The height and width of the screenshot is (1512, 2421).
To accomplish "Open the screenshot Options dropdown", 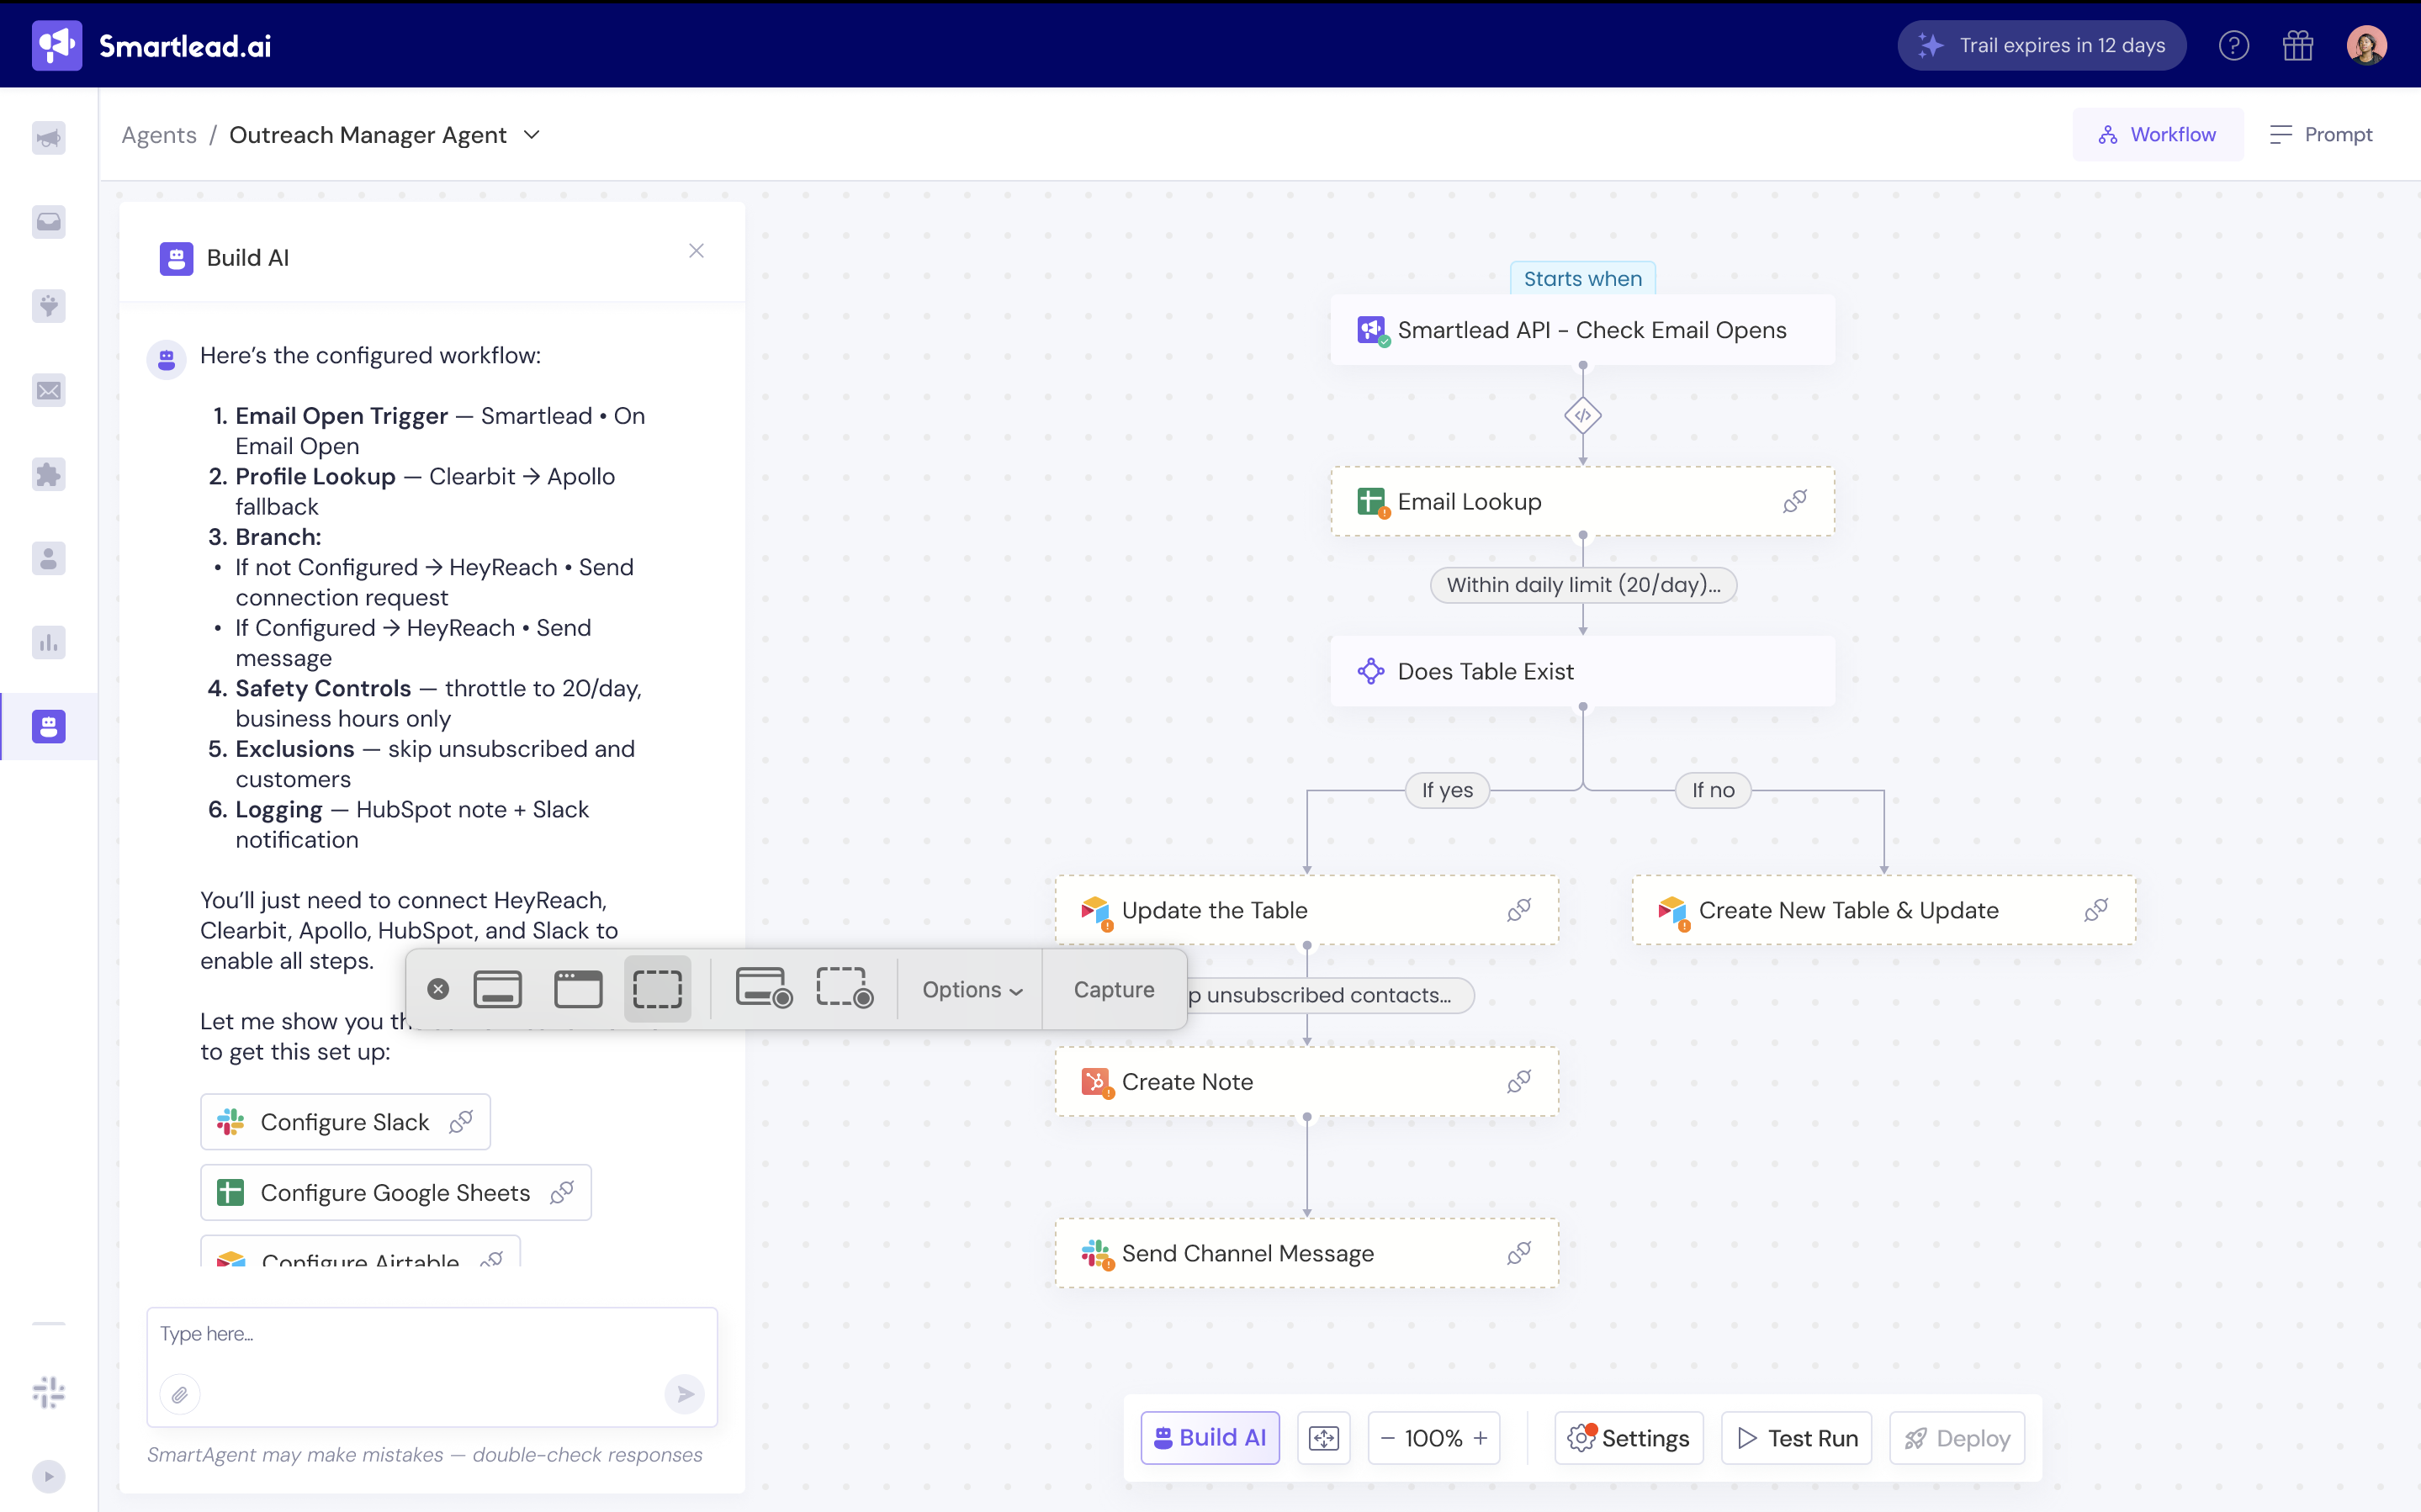I will (x=972, y=989).
